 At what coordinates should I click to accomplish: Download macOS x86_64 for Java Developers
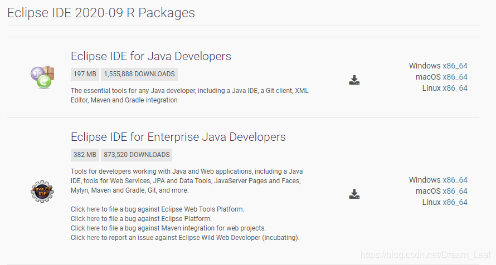pyautogui.click(x=455, y=77)
